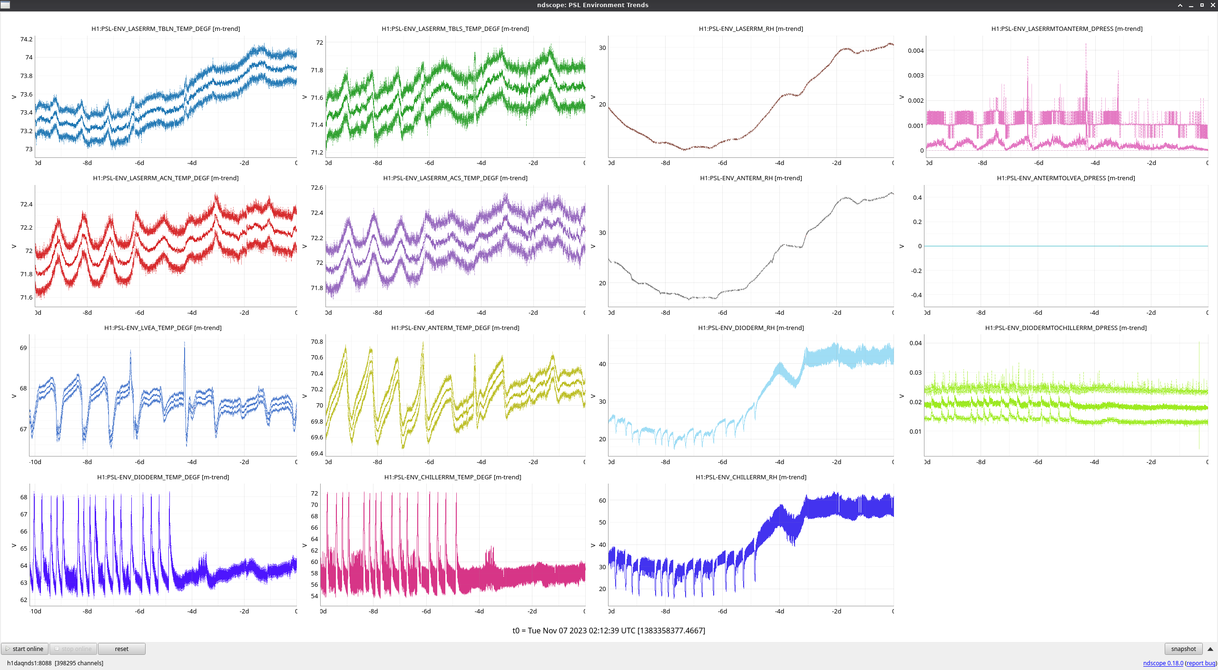Click the reset button
The image size is (1218, 670).
pyautogui.click(x=121, y=649)
